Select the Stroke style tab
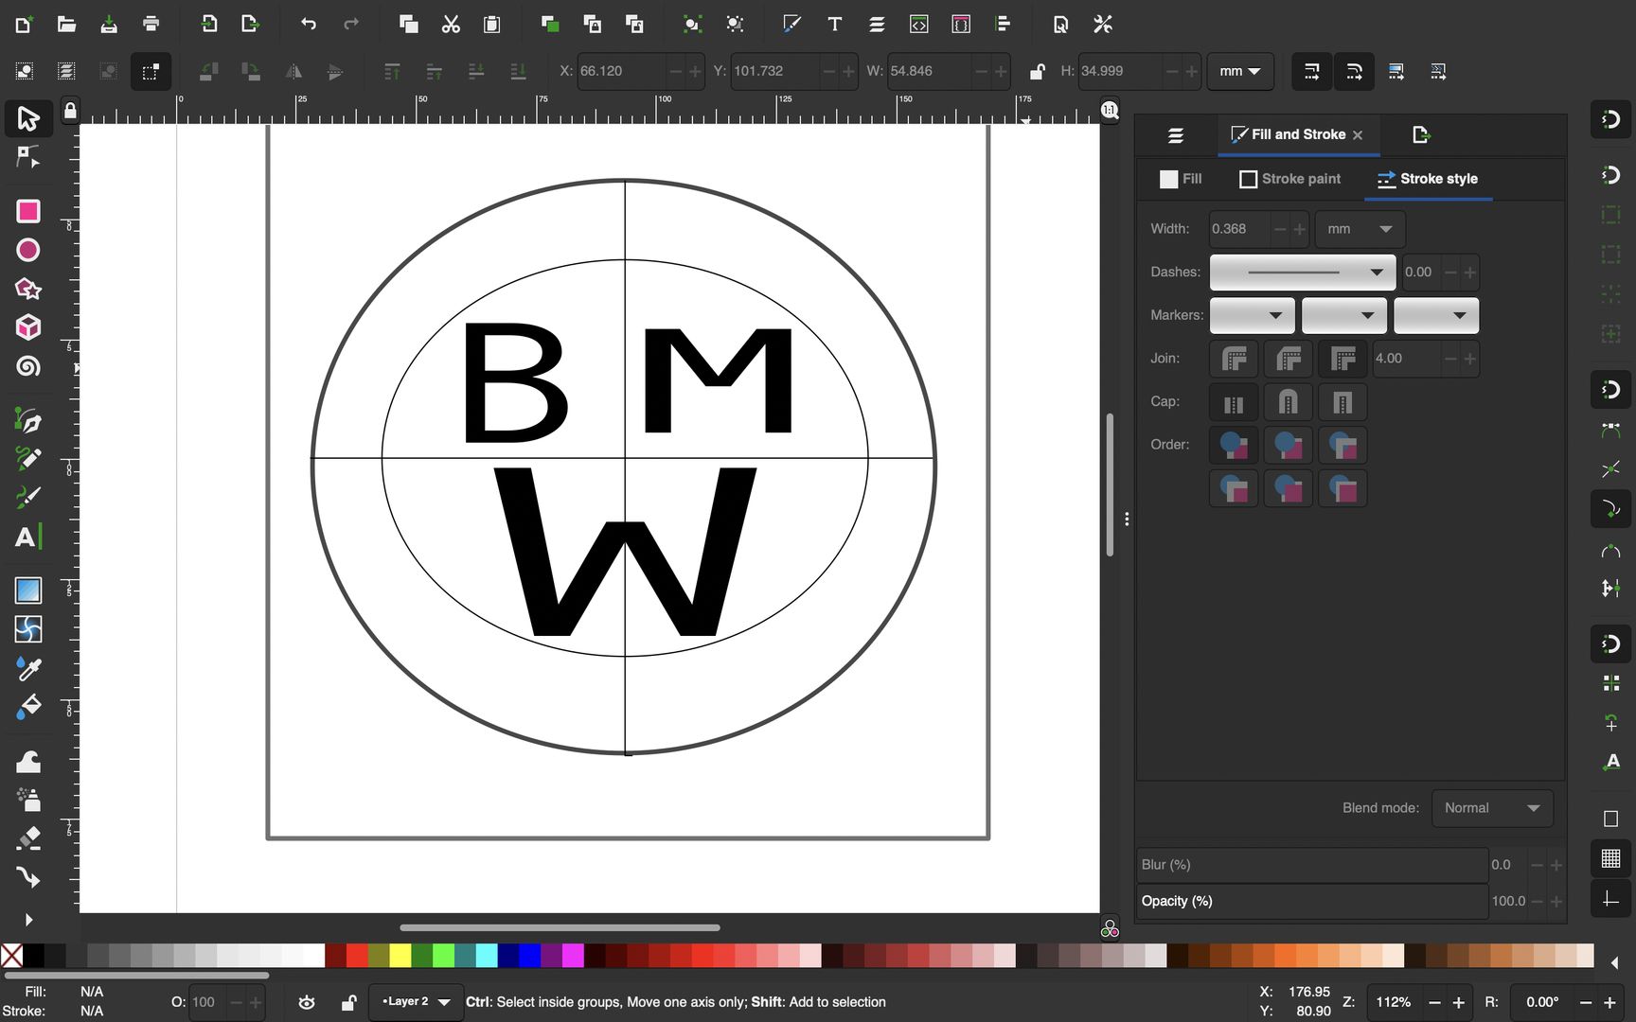1636x1022 pixels. click(1428, 179)
